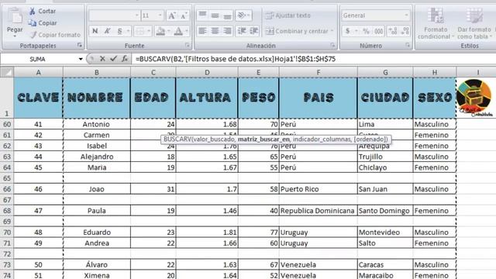Select Copiar formato paintbrush
The width and height of the screenshot is (496, 279).
point(55,34)
